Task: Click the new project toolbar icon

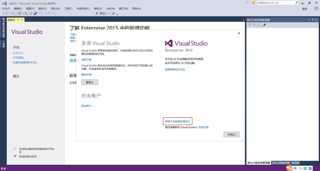Action: [19, 13]
